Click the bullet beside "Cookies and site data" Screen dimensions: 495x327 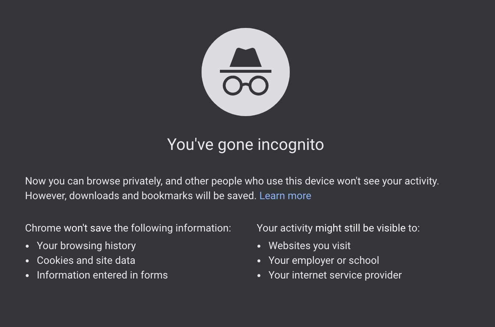tap(27, 261)
